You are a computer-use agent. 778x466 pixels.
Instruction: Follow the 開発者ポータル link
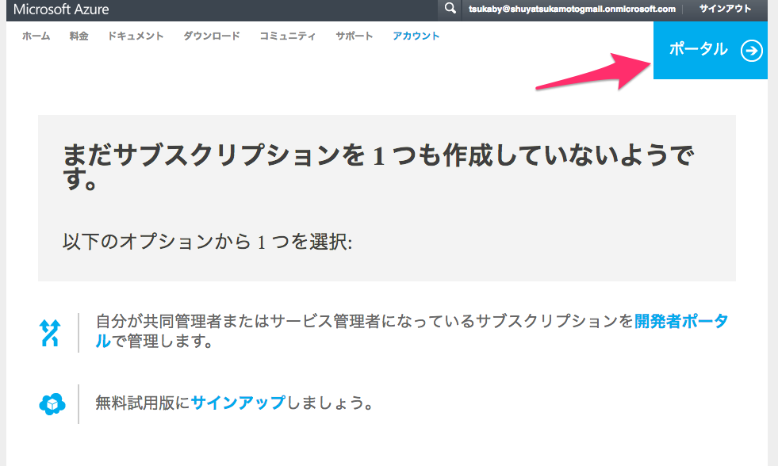(680, 322)
